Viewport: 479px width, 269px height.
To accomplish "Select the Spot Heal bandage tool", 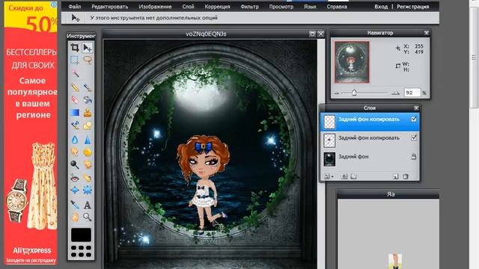I will [88, 178].
